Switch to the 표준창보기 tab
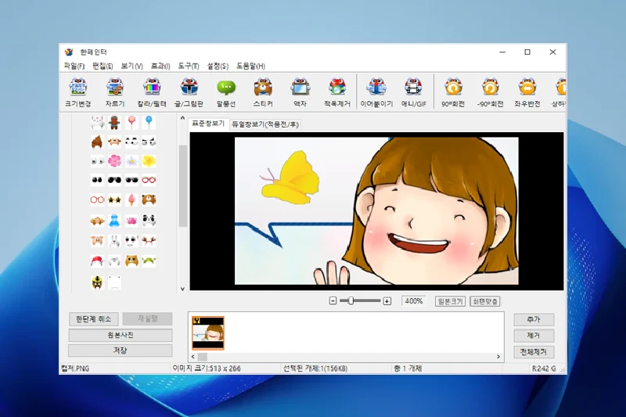The height and width of the screenshot is (417, 626). click(x=208, y=124)
